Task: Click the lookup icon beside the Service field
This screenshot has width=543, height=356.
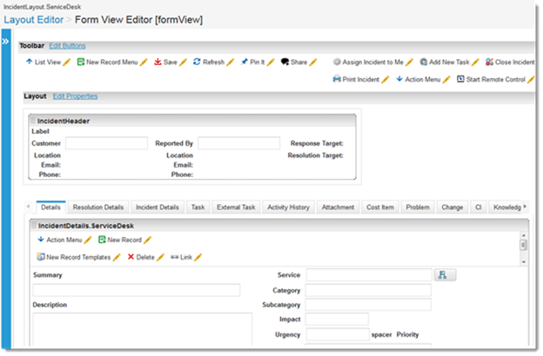Action: click(x=446, y=275)
